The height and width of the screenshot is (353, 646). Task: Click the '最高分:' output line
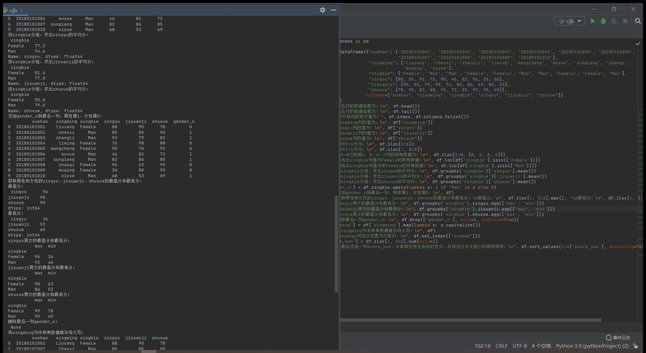coord(16,186)
